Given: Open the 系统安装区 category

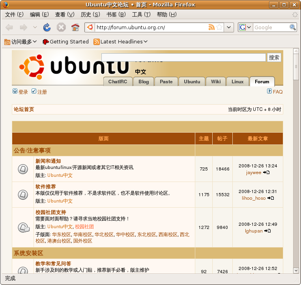Looking at the screenshot, I should (28, 253).
